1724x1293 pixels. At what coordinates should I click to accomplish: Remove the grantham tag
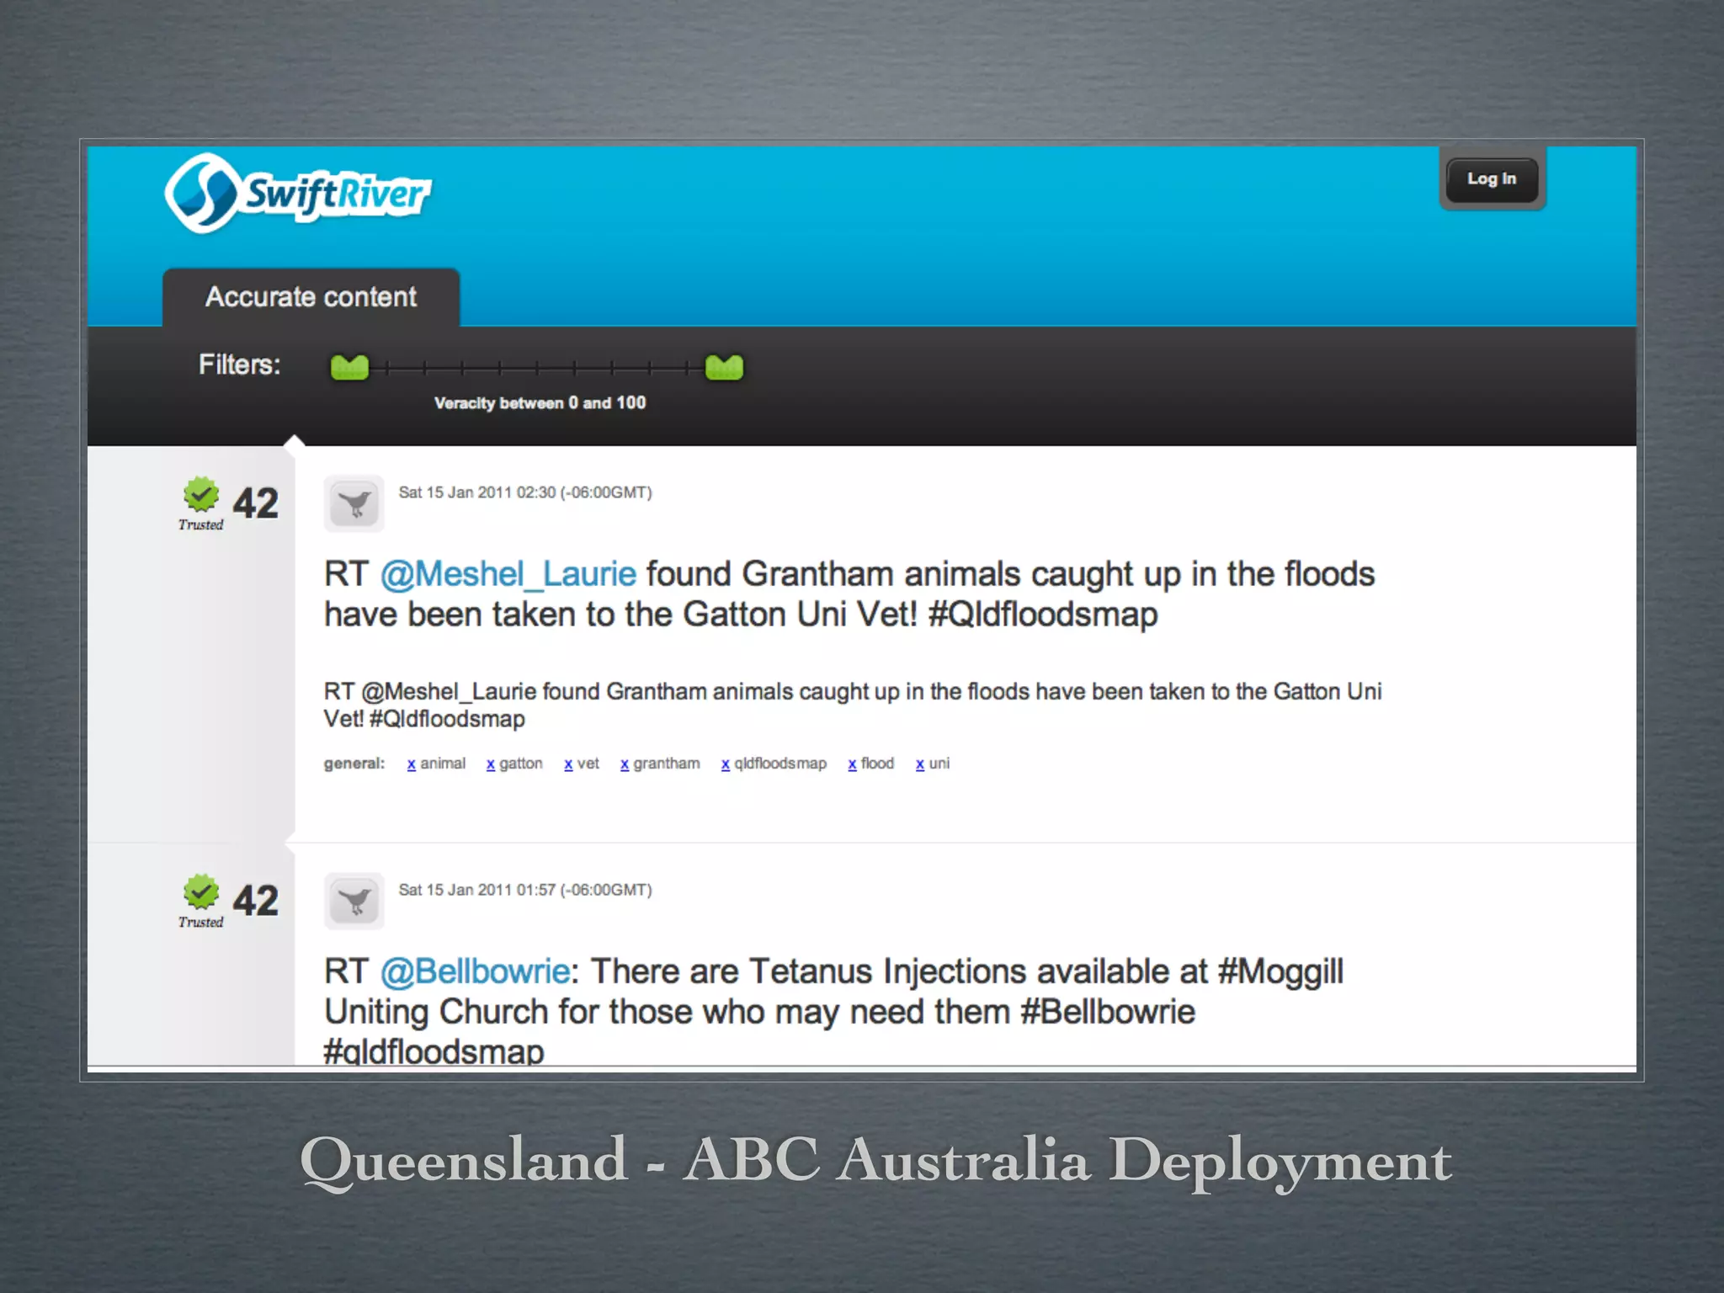pyautogui.click(x=625, y=764)
